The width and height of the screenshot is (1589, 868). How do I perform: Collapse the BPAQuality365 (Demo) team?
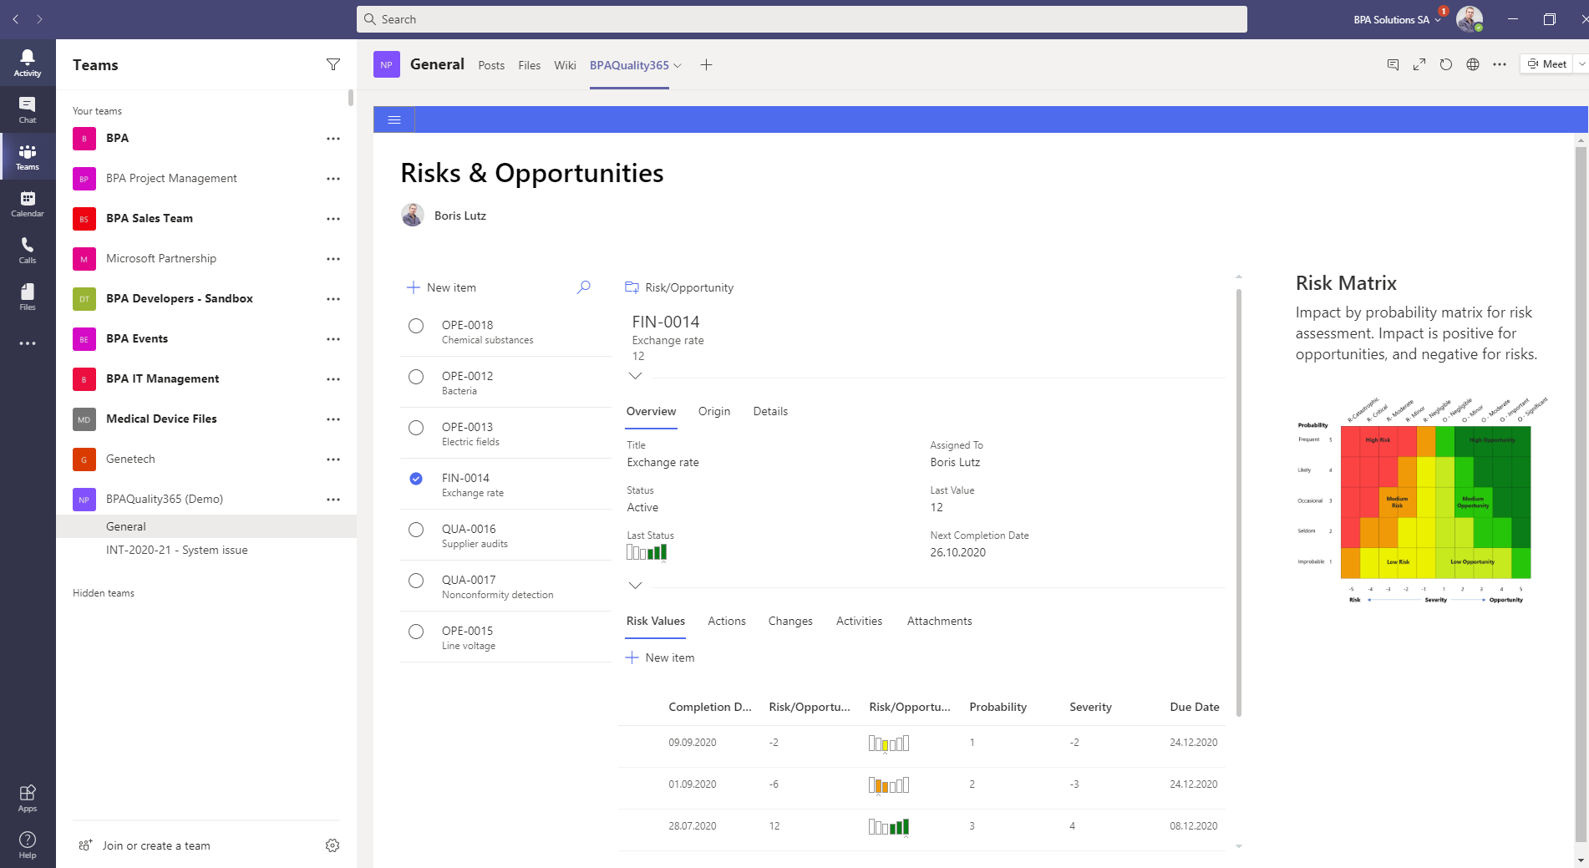[x=165, y=499]
